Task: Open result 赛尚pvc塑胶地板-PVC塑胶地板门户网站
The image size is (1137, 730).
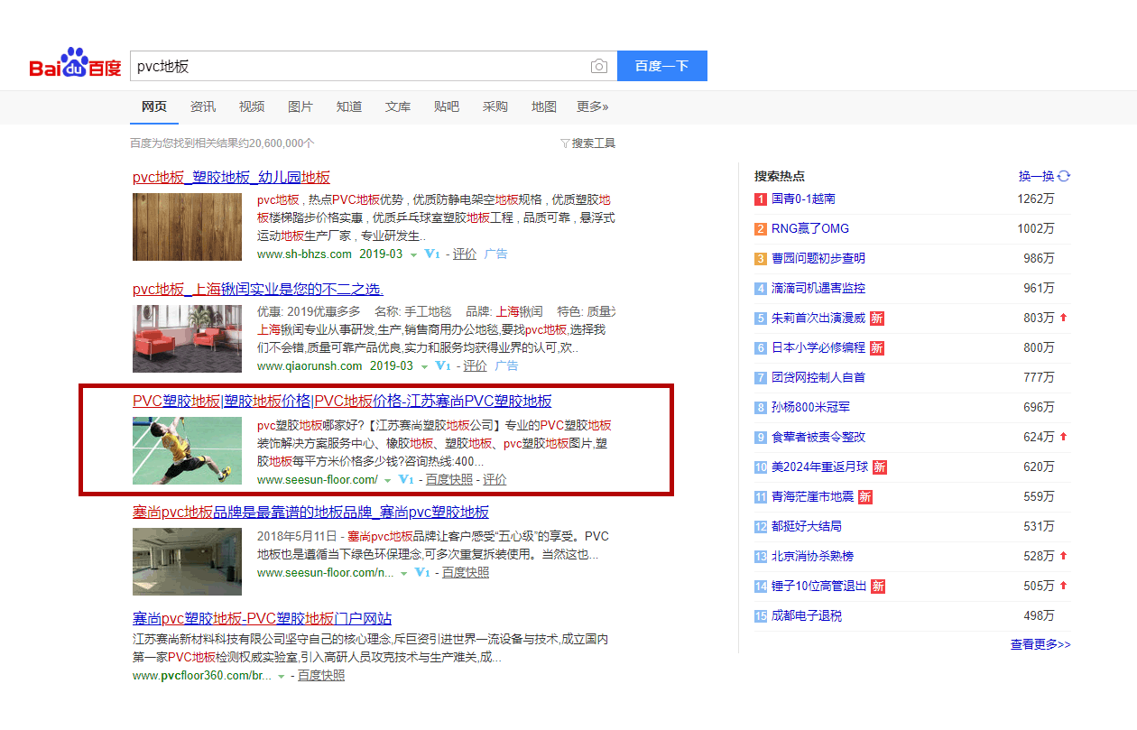Action: point(262,619)
